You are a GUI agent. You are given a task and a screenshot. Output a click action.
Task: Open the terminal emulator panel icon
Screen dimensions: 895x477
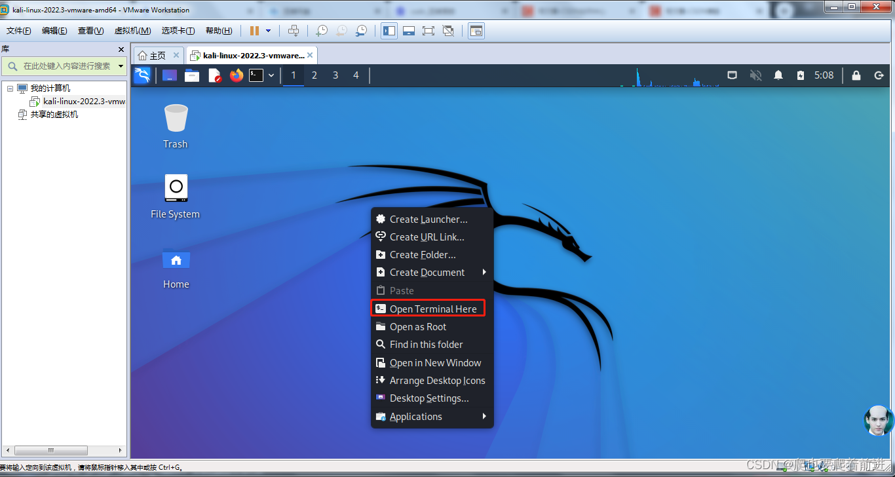coord(256,75)
